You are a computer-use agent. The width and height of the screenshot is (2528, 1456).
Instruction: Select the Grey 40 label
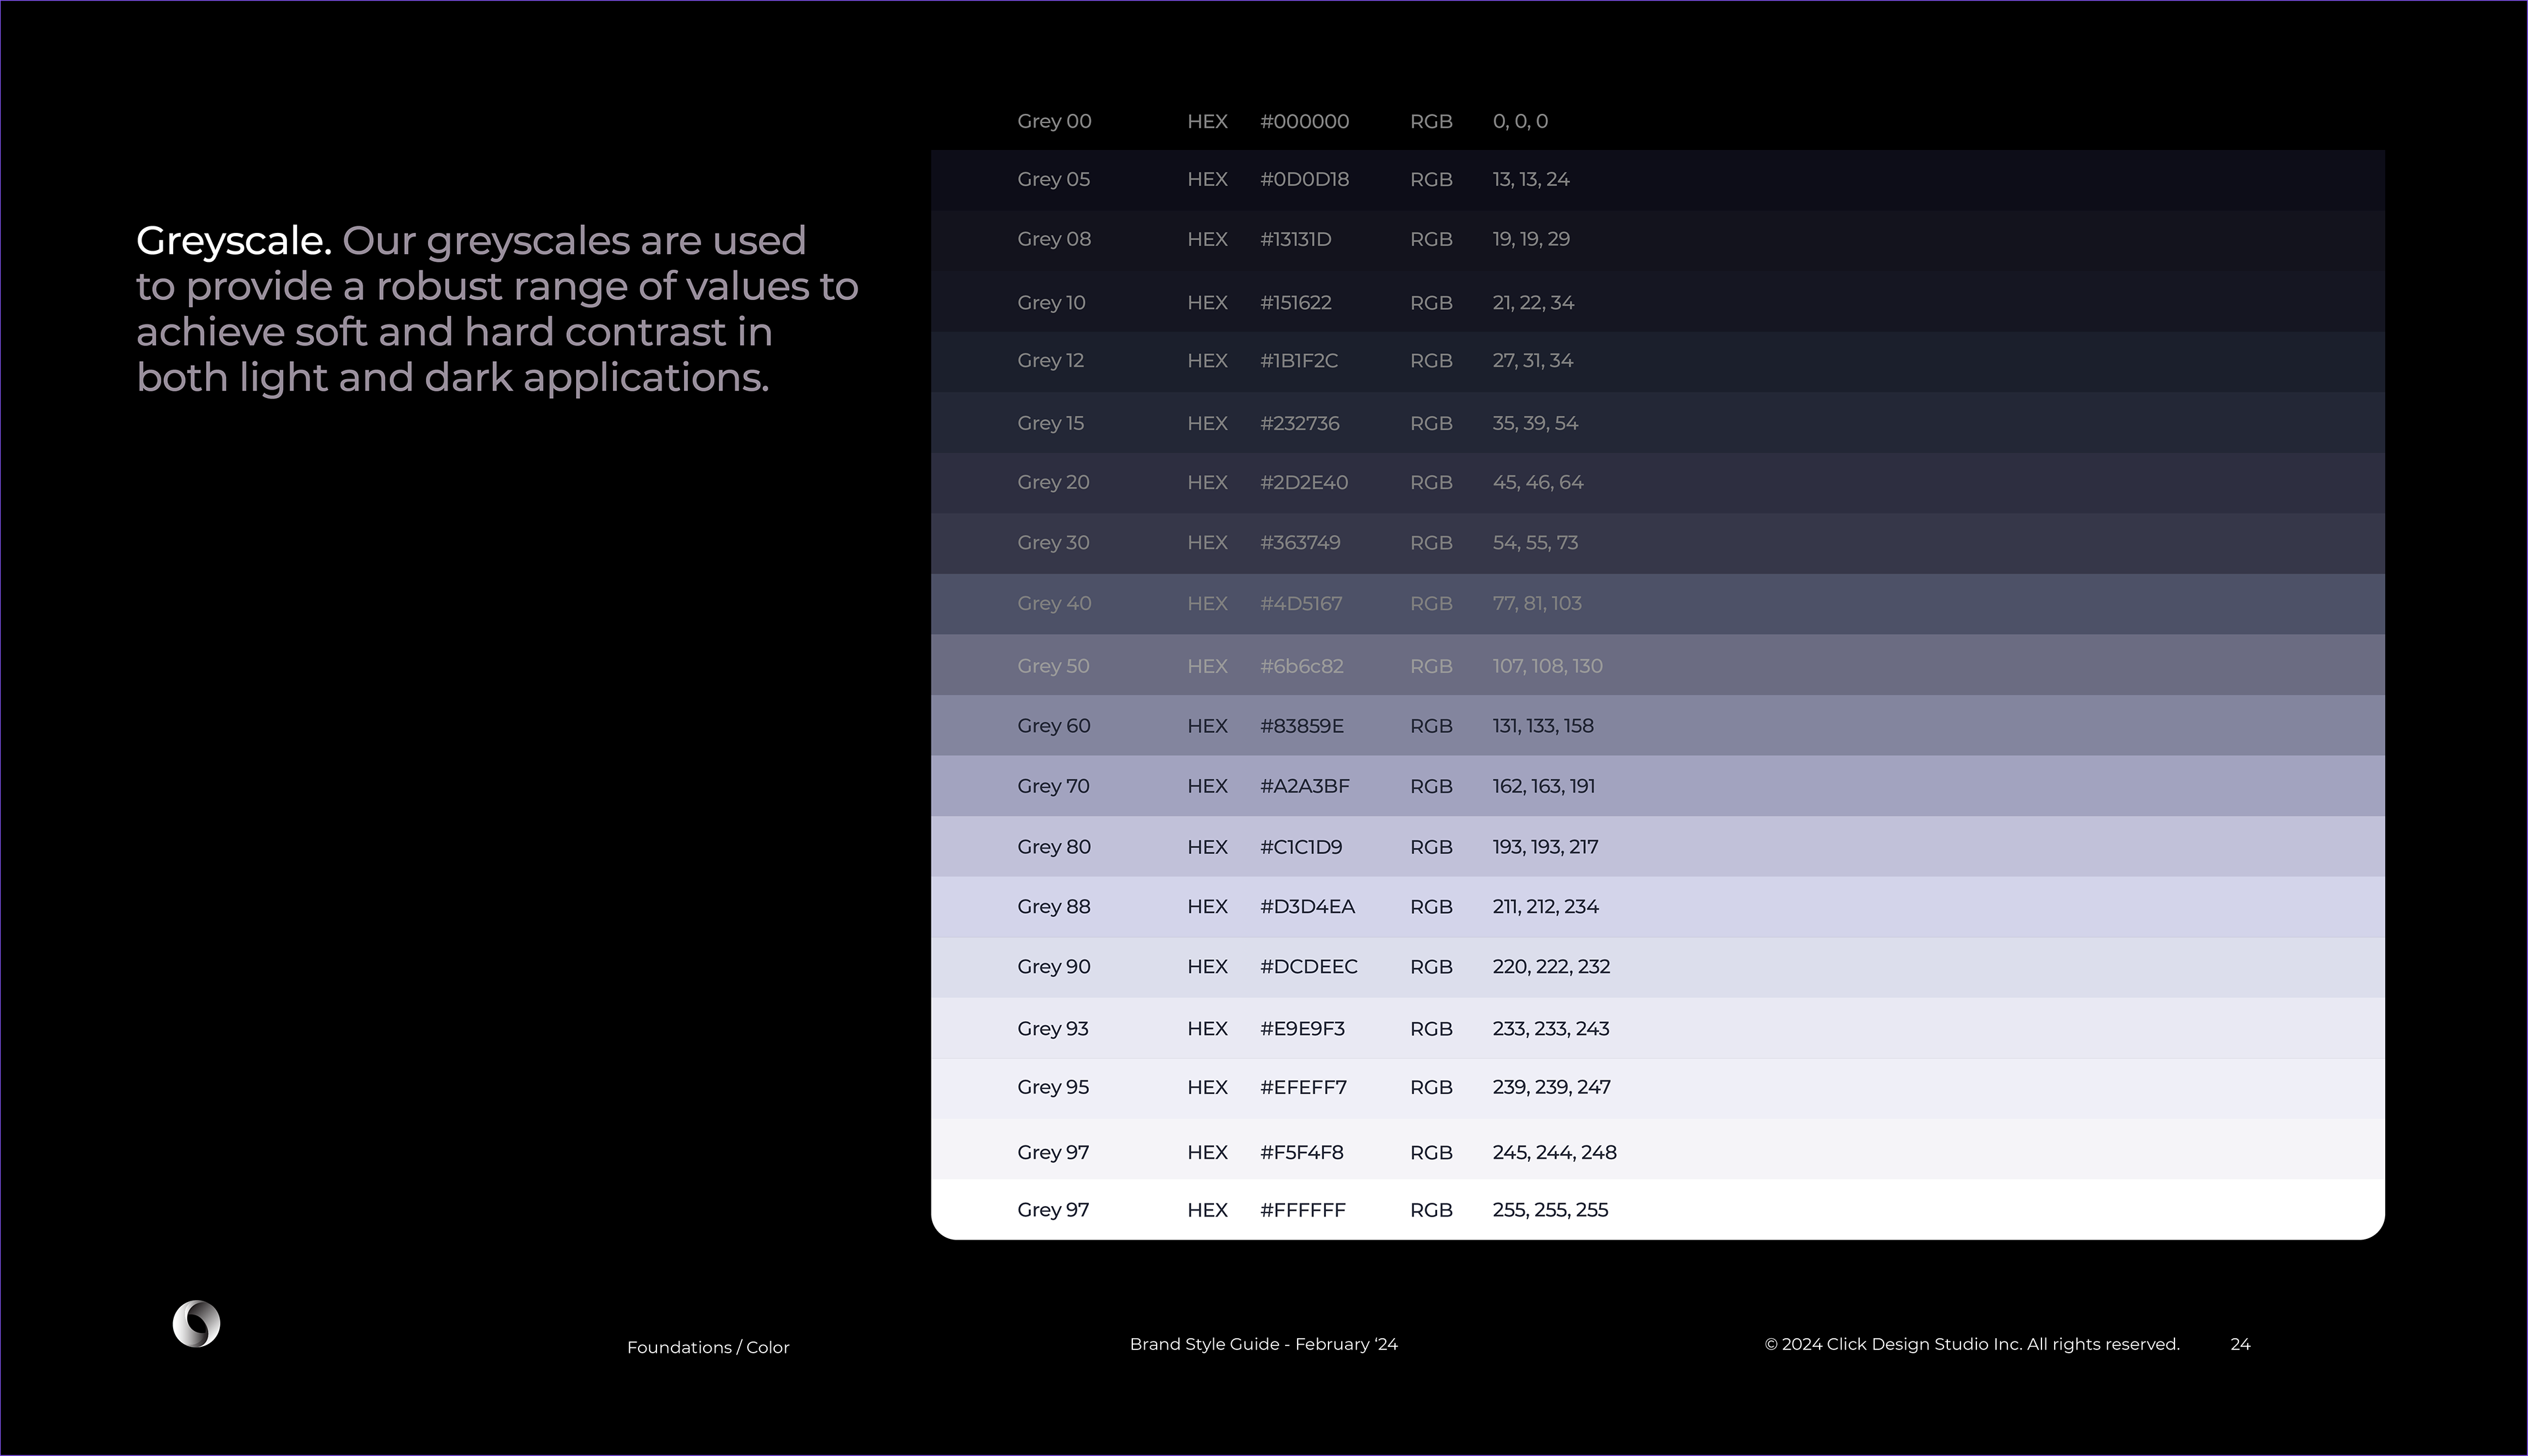(x=1055, y=603)
